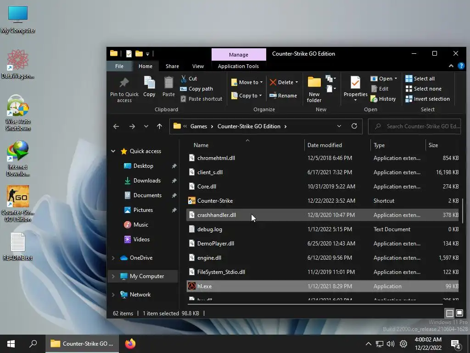Select the Home ribbon tab
470x353 pixels.
click(145, 66)
